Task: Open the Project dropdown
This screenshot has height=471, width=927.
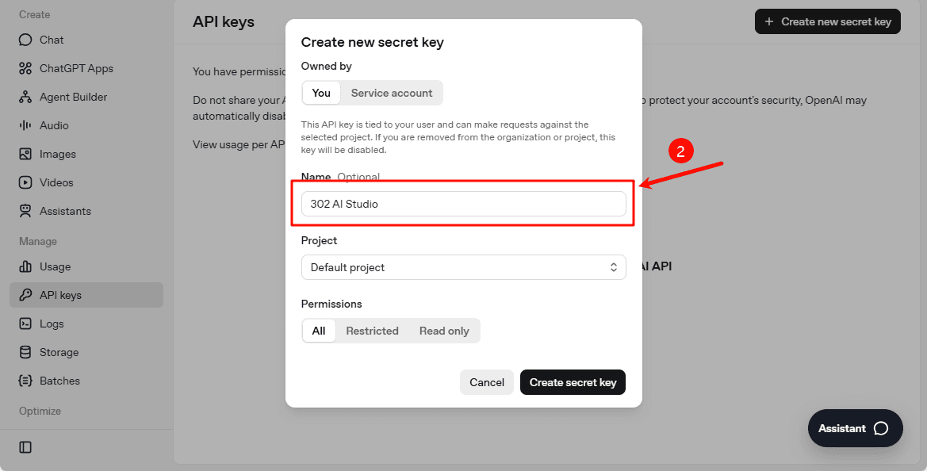Action: point(464,267)
